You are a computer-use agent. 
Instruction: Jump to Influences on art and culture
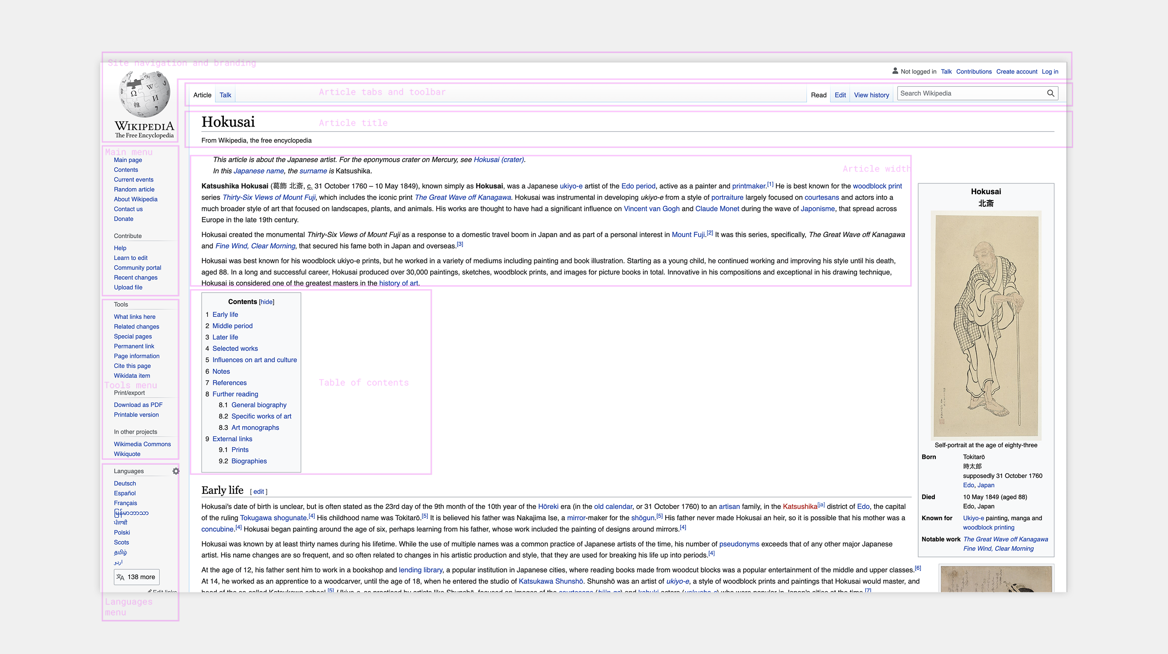pyautogui.click(x=255, y=360)
